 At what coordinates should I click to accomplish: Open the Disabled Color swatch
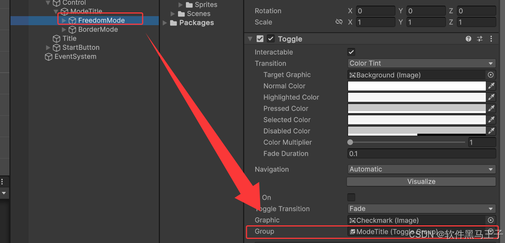tap(417, 131)
